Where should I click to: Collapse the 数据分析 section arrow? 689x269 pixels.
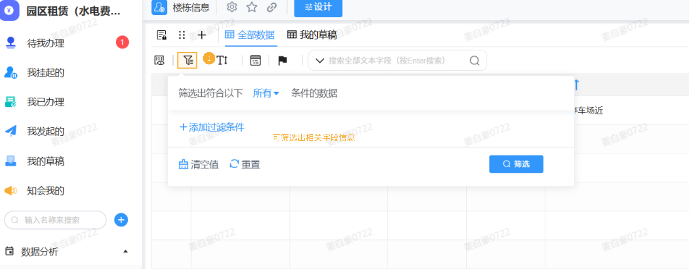click(125, 251)
